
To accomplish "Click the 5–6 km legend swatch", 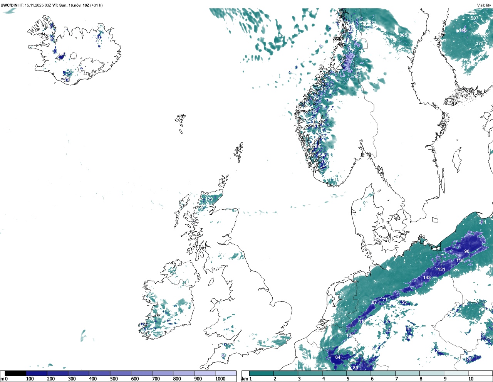I will (359, 373).
